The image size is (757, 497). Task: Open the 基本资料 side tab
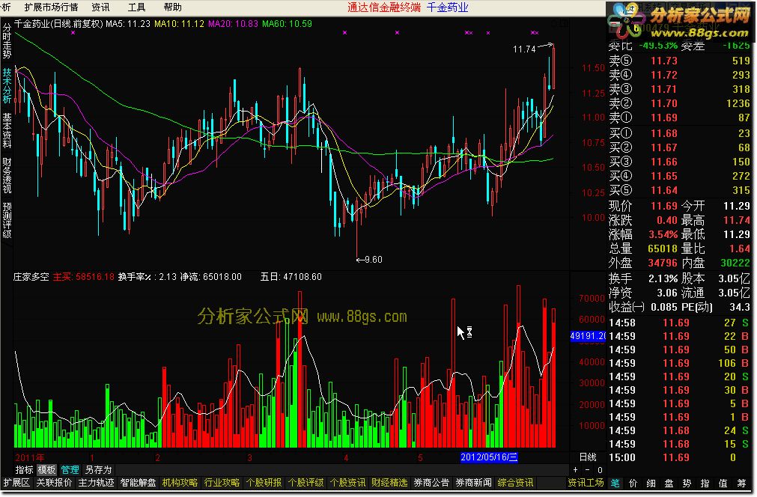pos(7,131)
